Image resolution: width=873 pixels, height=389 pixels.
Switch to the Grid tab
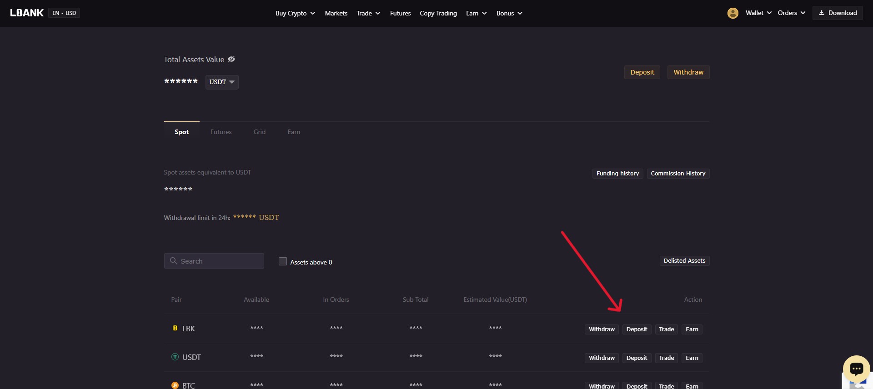(260, 132)
